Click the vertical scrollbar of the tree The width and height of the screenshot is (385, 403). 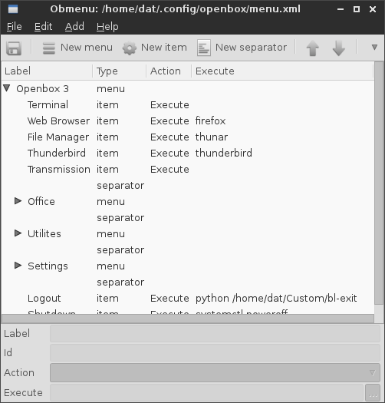click(379, 183)
